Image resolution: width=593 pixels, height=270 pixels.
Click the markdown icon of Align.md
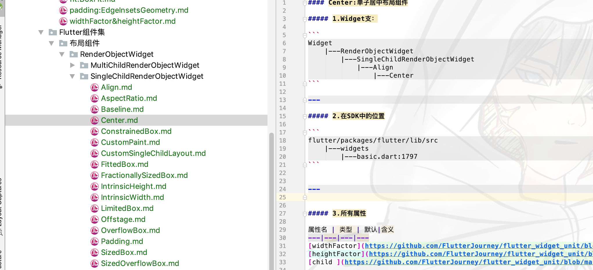tap(95, 87)
